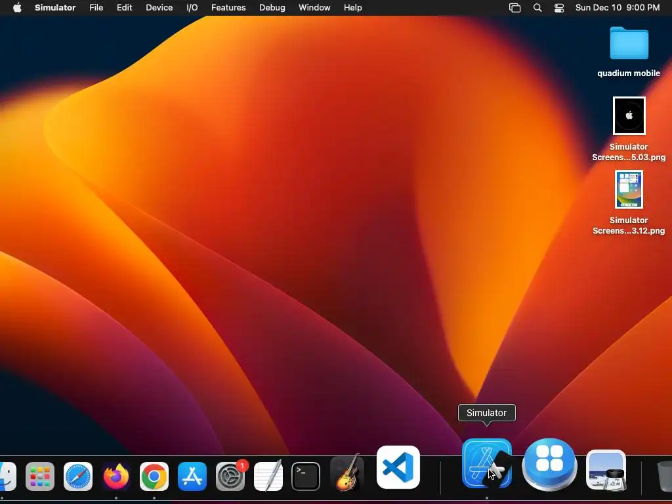The image size is (672, 504).
Task: Select Simulator Screenshot 3.12.png thumbnail
Action: coord(629,190)
